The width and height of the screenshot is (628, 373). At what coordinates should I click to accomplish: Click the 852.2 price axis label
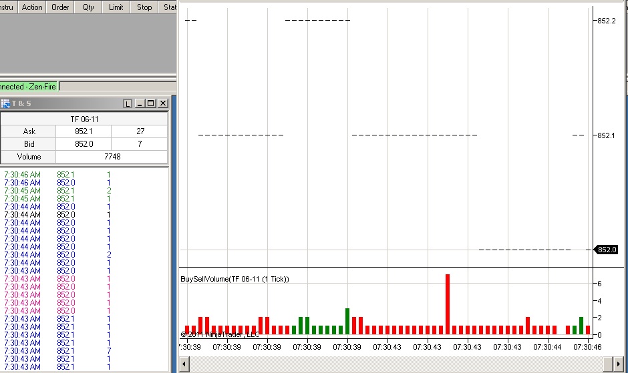(x=607, y=21)
